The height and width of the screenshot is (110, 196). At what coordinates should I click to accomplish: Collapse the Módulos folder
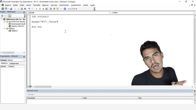(4, 28)
